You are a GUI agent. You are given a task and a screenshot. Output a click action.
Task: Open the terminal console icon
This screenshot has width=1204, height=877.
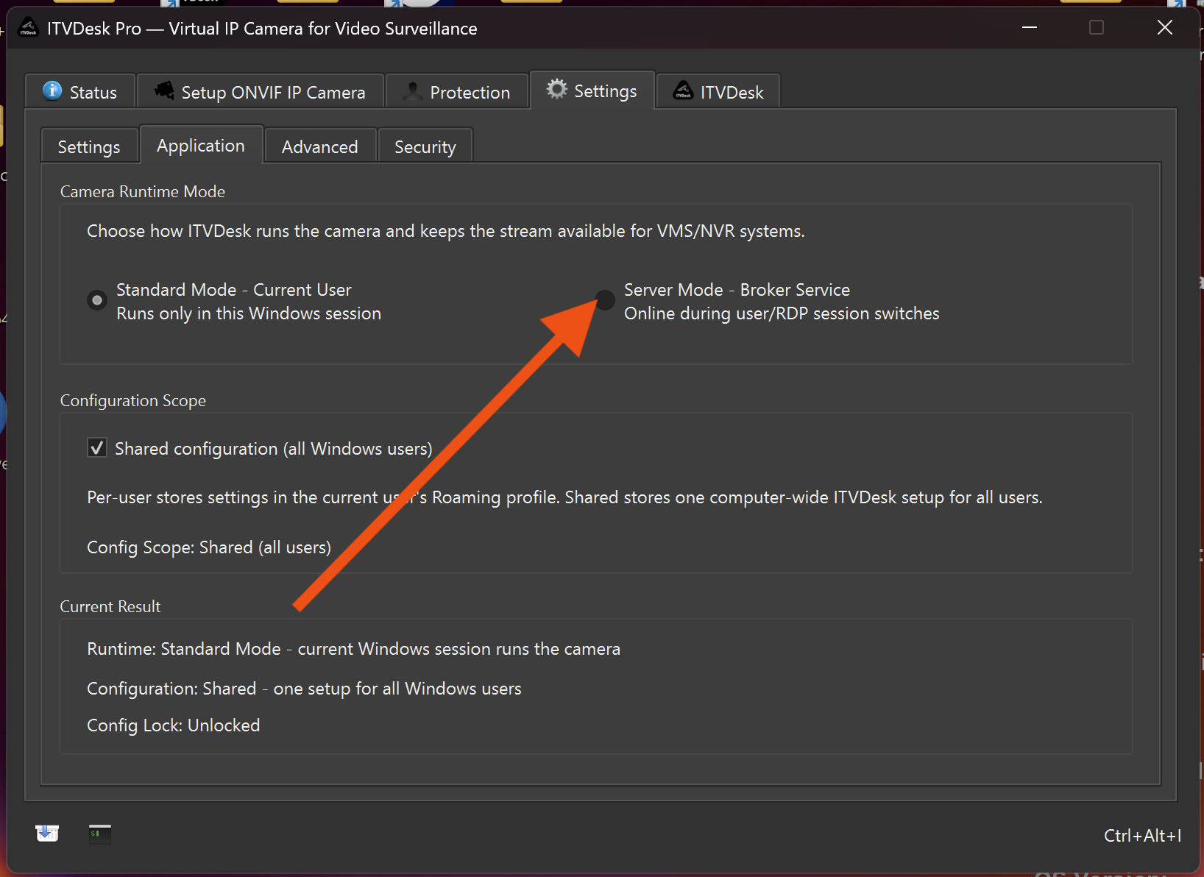pos(99,834)
